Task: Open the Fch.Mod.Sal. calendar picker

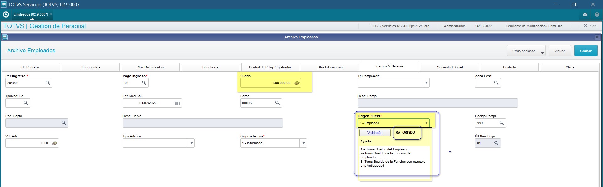Action: [x=177, y=103]
